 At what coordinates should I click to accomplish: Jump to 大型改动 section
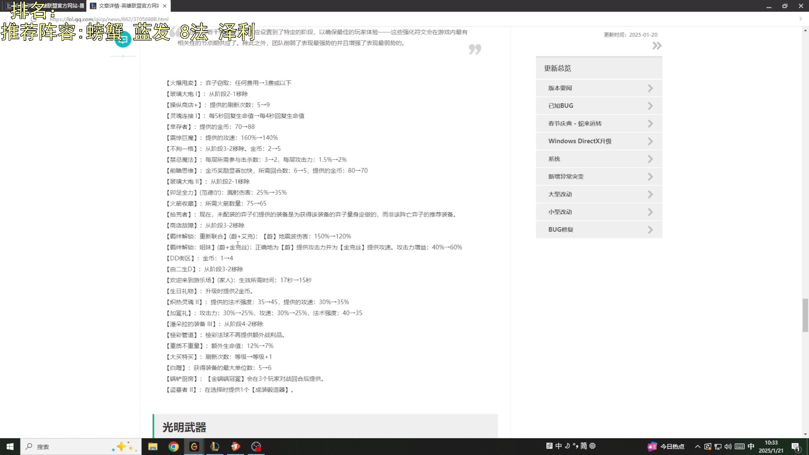[599, 194]
